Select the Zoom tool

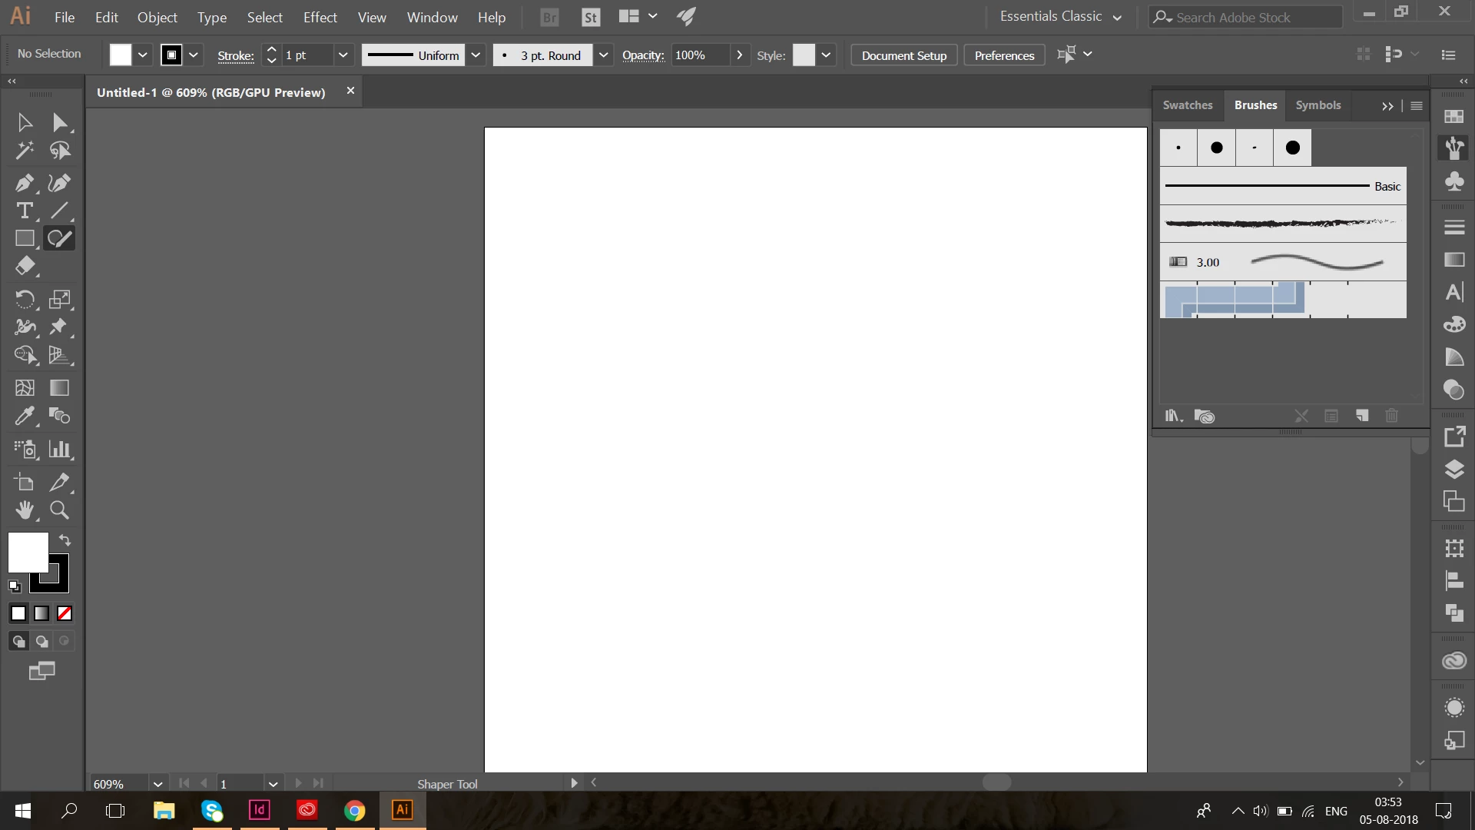59,510
